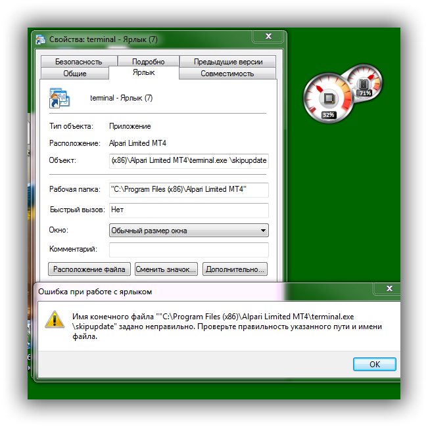Expand the Окно window size dropdown

click(x=189, y=231)
